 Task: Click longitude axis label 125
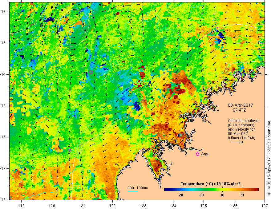click(x=204, y=206)
